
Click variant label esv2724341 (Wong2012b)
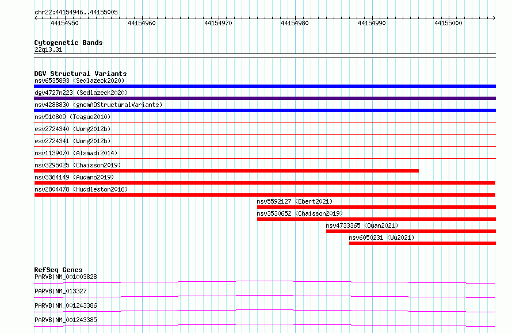click(x=72, y=141)
